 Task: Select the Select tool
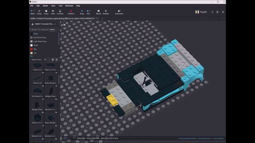coord(32,12)
